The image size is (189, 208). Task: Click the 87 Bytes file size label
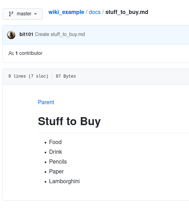66,76
